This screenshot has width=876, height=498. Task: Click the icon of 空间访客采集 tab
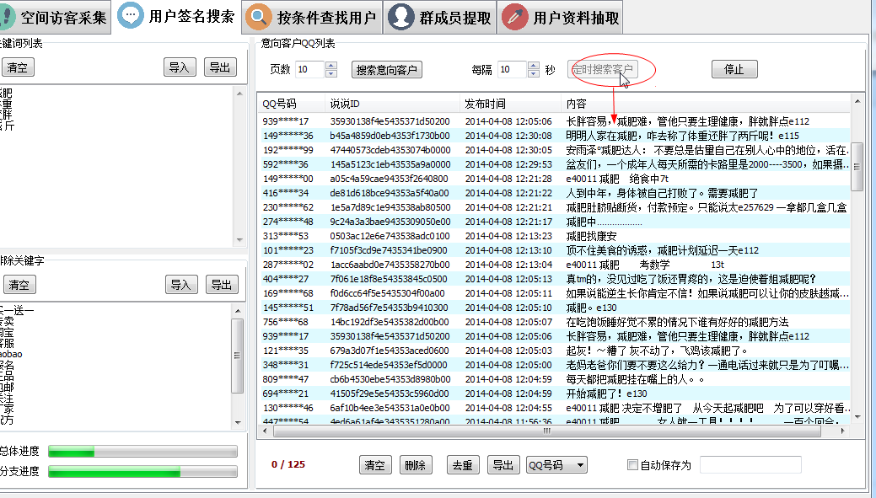(x=7, y=18)
